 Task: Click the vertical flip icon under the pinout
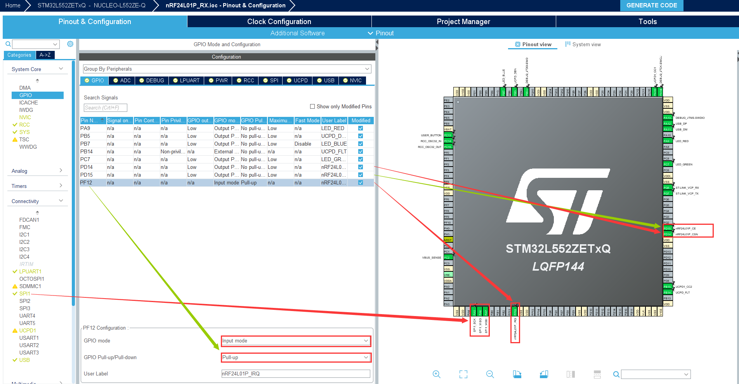[x=597, y=374]
